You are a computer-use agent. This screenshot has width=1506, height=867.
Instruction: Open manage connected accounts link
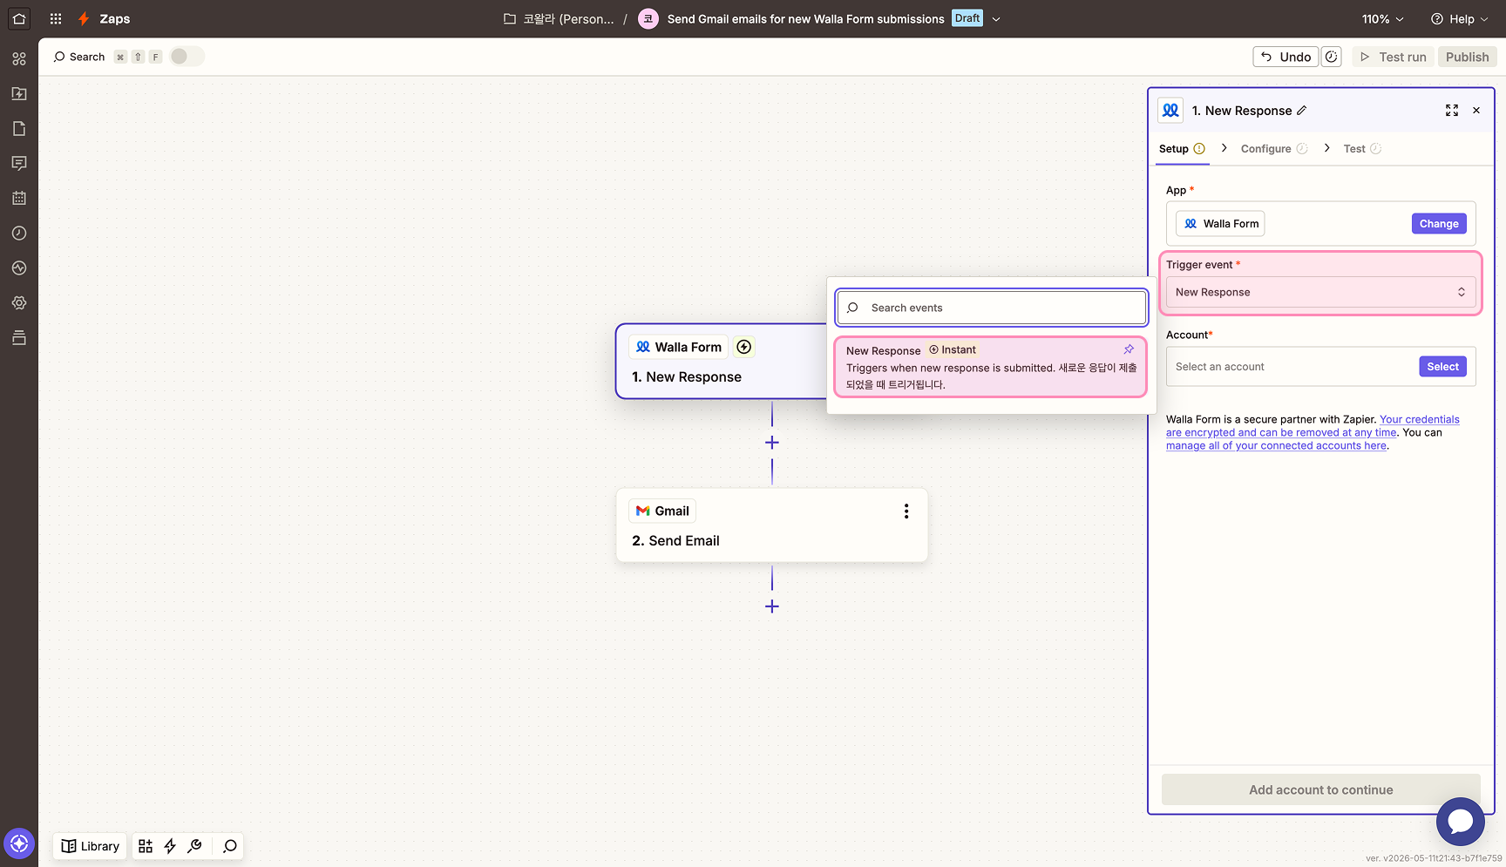(x=1276, y=446)
